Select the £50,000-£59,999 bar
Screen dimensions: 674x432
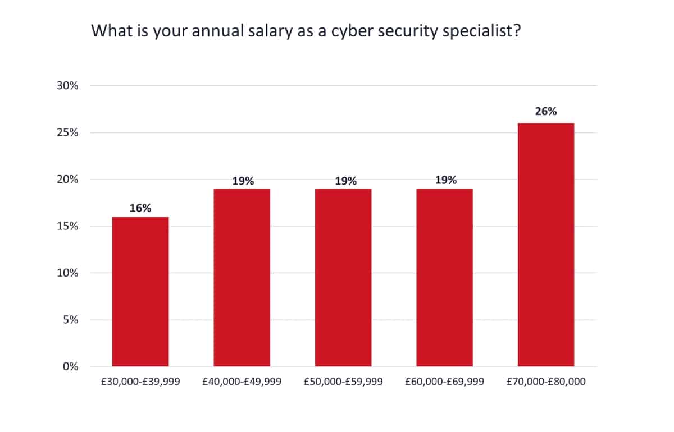(343, 278)
